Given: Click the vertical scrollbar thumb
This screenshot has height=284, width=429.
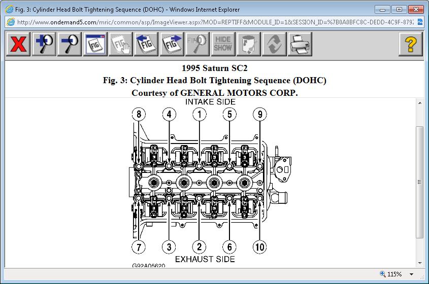Looking at the screenshot, I should coord(419,182).
